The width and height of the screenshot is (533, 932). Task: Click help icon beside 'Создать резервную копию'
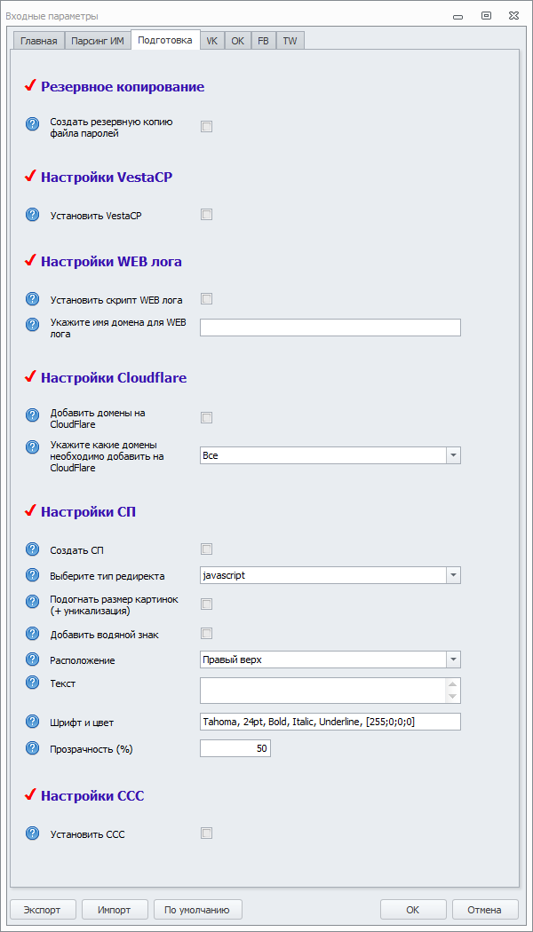33,124
